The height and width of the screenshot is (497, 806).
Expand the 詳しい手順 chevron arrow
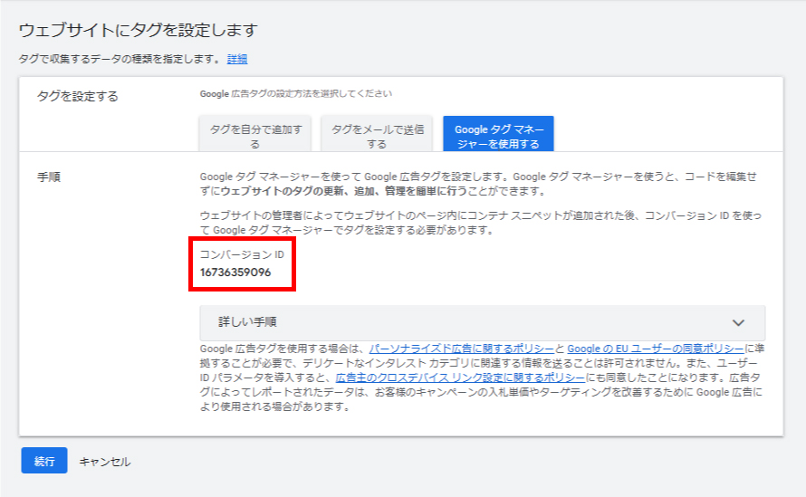pyautogui.click(x=738, y=322)
